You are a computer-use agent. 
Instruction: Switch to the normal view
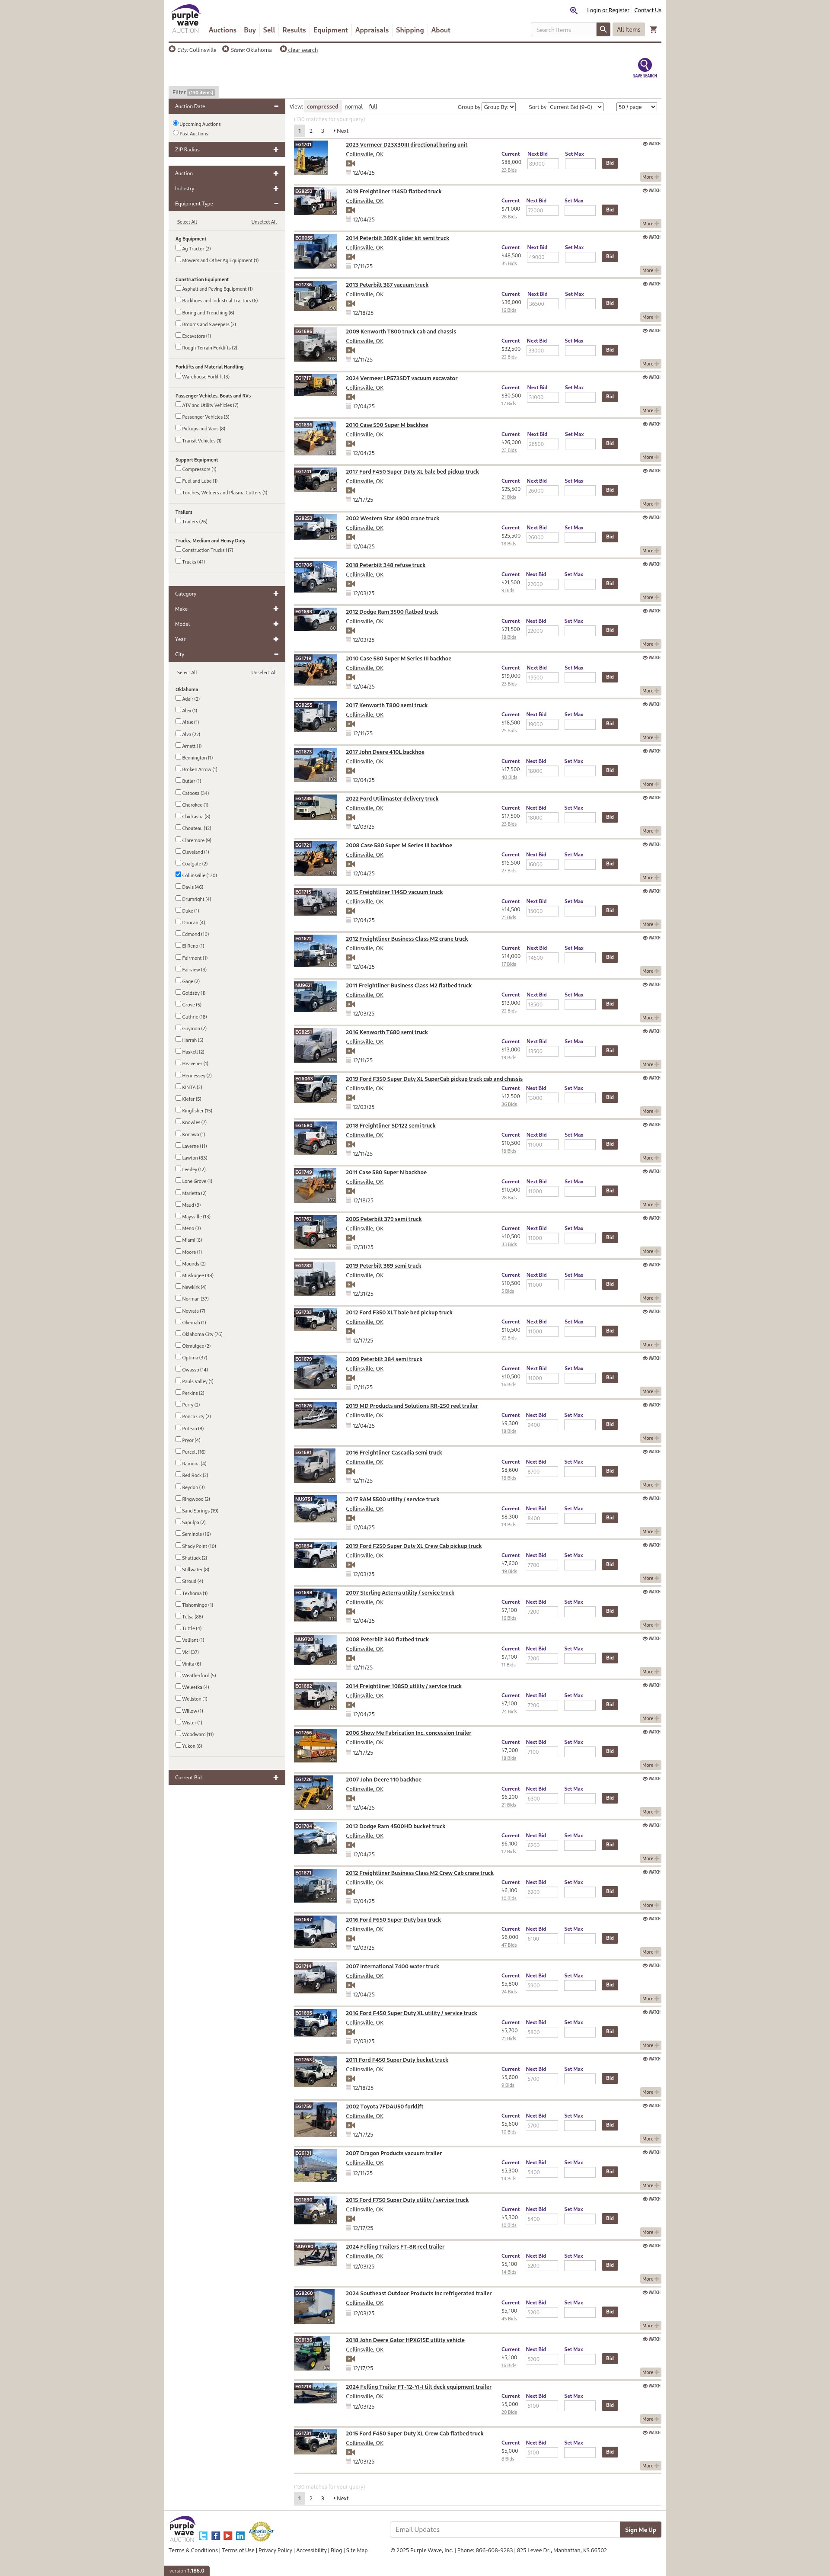point(354,106)
